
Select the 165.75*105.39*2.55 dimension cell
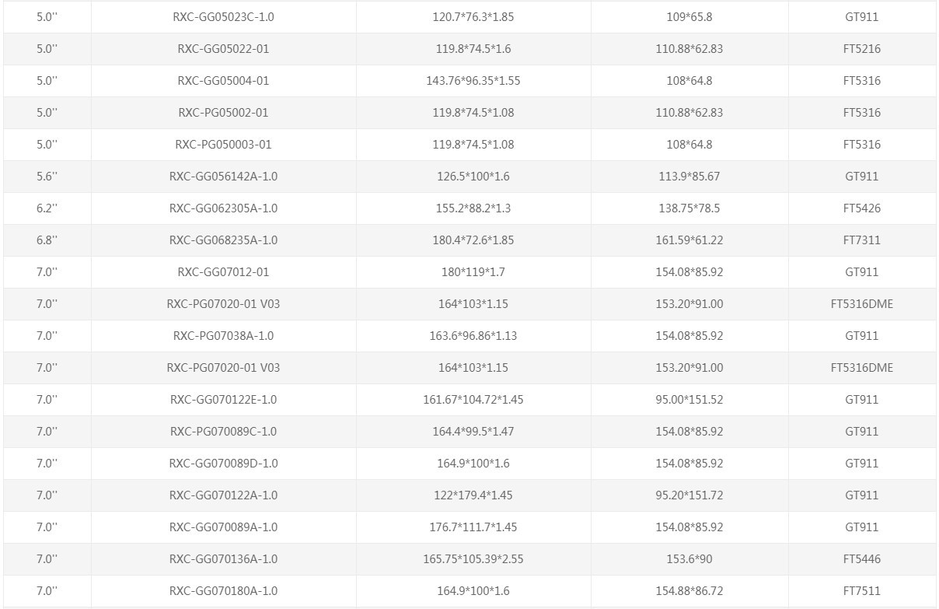point(473,559)
